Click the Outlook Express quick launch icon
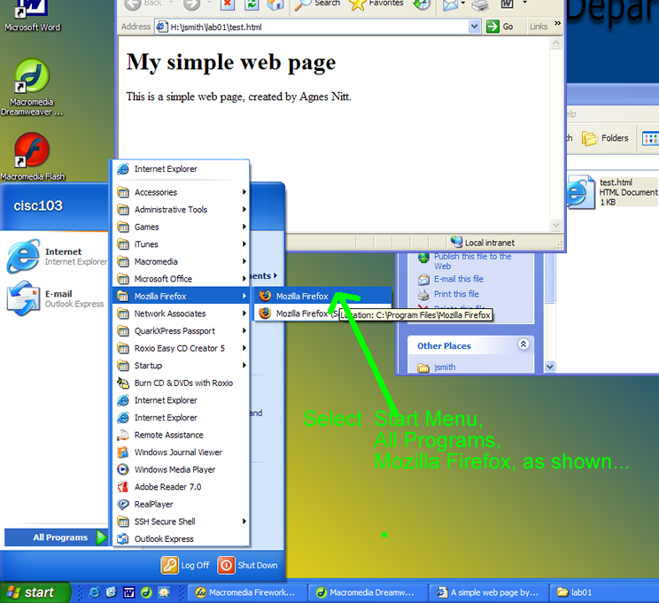Image resolution: width=659 pixels, height=603 pixels. pyautogui.click(x=111, y=592)
